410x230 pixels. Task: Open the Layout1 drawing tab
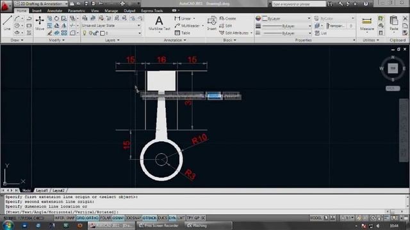click(42, 190)
